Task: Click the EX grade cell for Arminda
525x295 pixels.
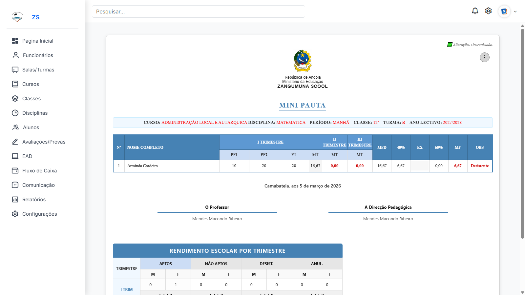Action: [420, 166]
